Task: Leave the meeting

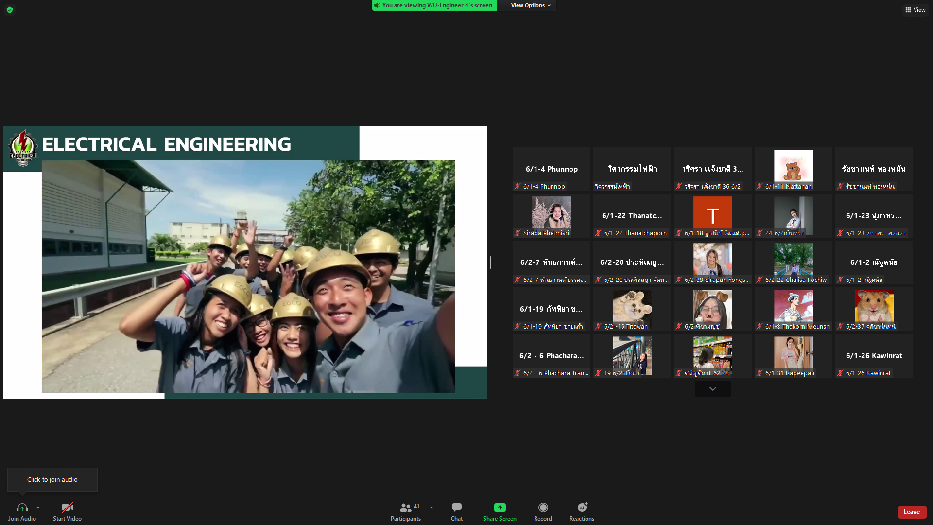Action: (x=912, y=511)
